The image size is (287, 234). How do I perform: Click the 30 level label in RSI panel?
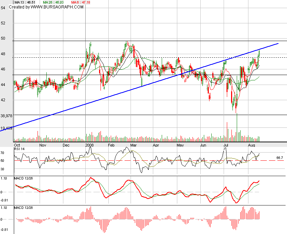coord(2,169)
